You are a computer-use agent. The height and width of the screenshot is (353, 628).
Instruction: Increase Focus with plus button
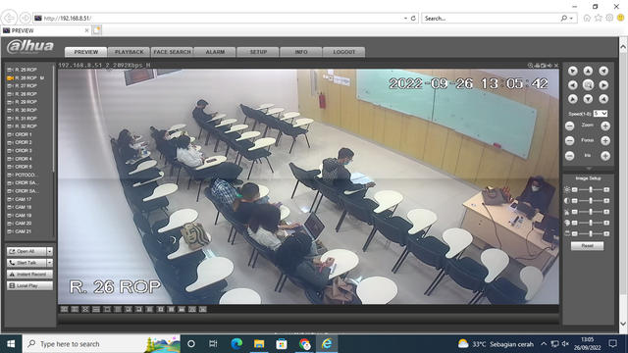point(605,140)
